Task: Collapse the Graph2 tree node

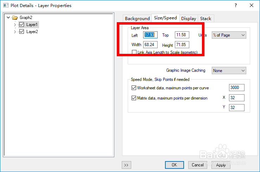Action: 8,18
